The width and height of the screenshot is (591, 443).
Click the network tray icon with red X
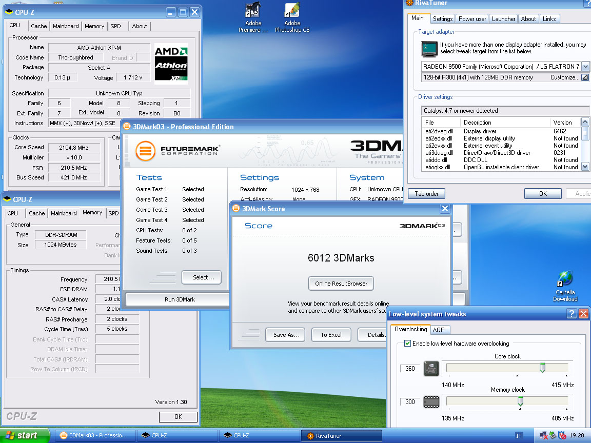[543, 435]
